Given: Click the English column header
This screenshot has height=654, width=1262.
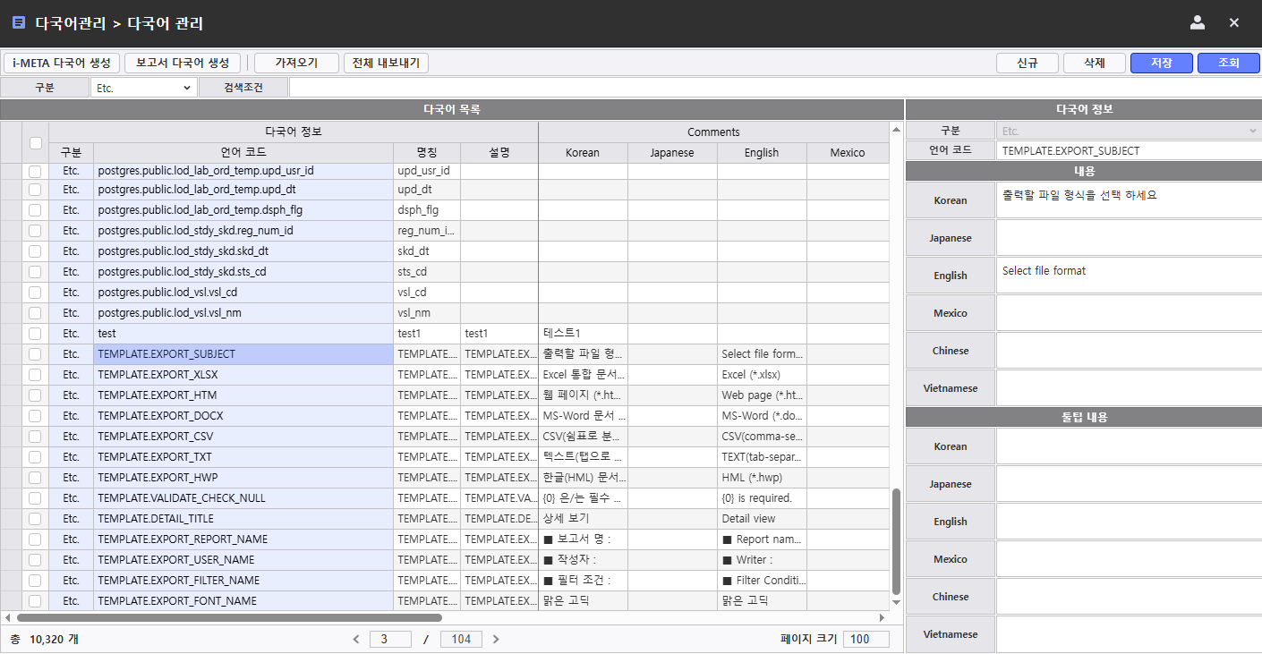Looking at the screenshot, I should coord(762,153).
